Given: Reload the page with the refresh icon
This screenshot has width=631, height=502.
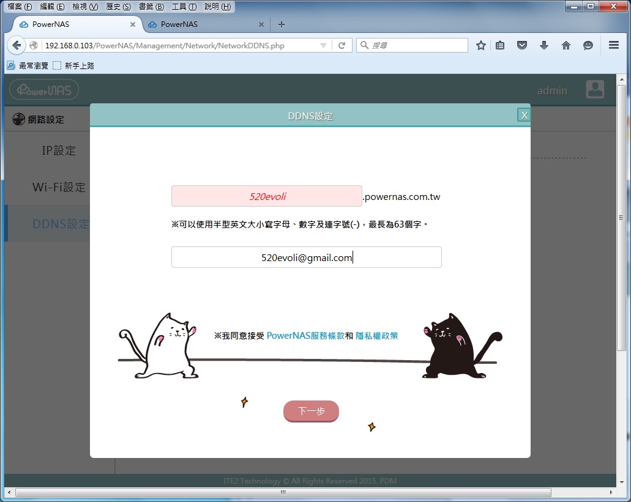Looking at the screenshot, I should click(x=342, y=45).
